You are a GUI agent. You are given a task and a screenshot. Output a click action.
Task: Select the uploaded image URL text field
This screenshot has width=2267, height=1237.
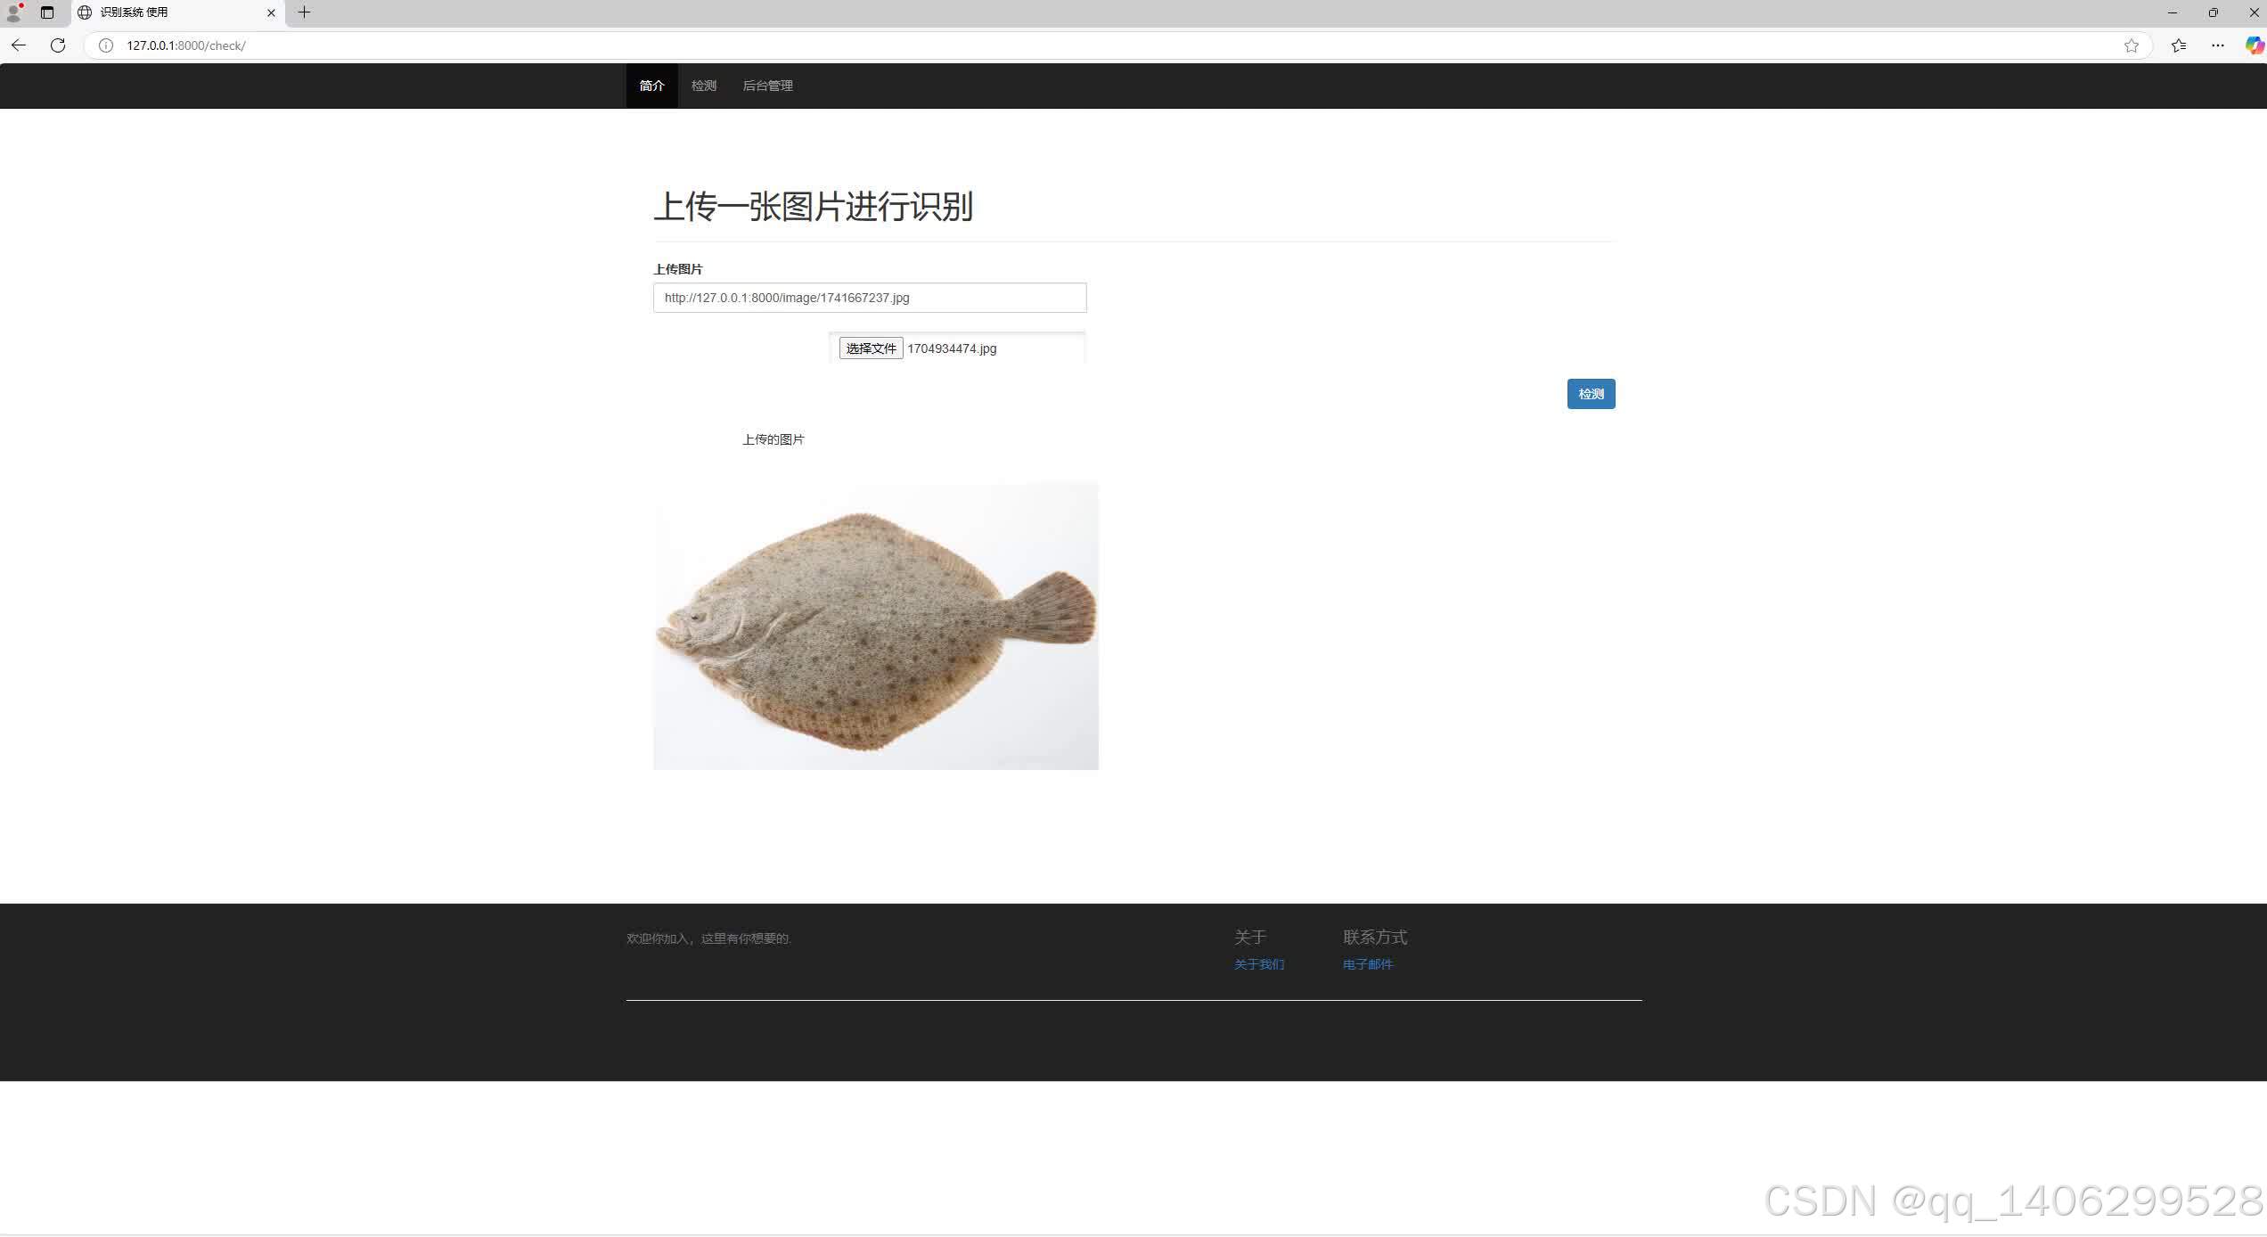click(x=869, y=298)
